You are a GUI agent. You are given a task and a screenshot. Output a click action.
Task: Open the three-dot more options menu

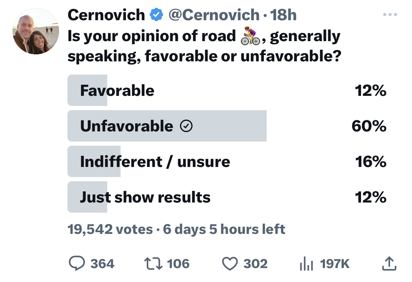[390, 14]
